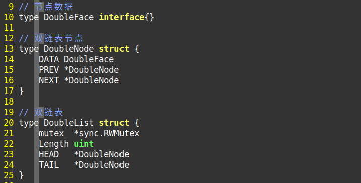361x183 pixels.
Task: Click the mutex field on line 21
Action: click(x=51, y=133)
